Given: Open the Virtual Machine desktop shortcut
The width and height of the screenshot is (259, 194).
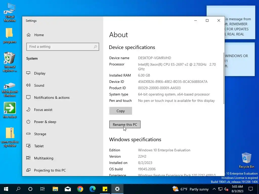Looking at the screenshot, I should point(10,12).
